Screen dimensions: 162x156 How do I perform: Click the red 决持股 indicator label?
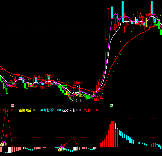tap(5, 110)
